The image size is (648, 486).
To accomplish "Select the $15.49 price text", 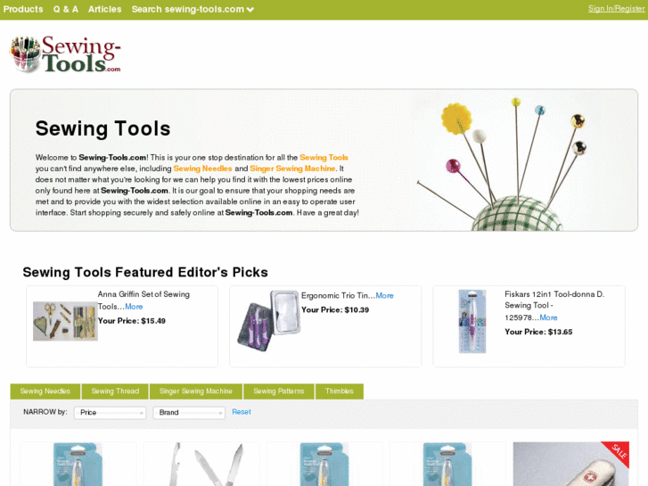I will pyautogui.click(x=153, y=321).
